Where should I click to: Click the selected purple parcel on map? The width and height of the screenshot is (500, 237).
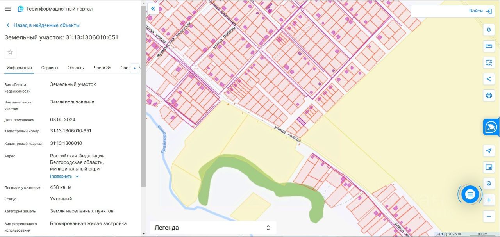pos(301,121)
